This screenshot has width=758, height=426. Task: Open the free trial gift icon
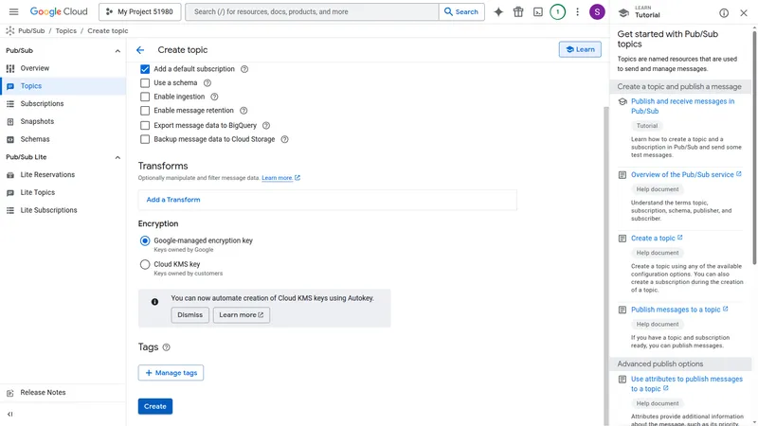(518, 12)
